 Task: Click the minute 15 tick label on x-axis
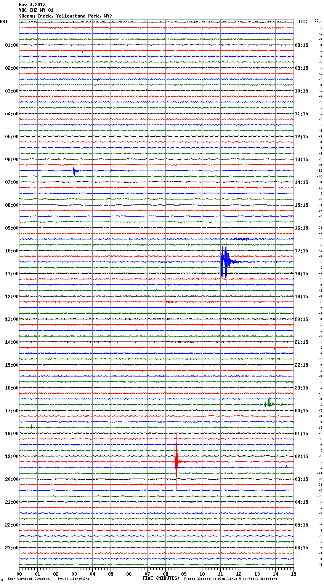click(293, 574)
